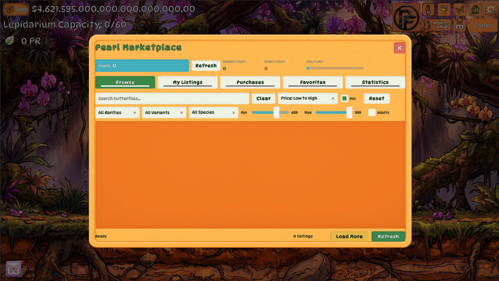The image size is (499, 281).
Task: Open the Statistics tab
Action: (x=375, y=82)
